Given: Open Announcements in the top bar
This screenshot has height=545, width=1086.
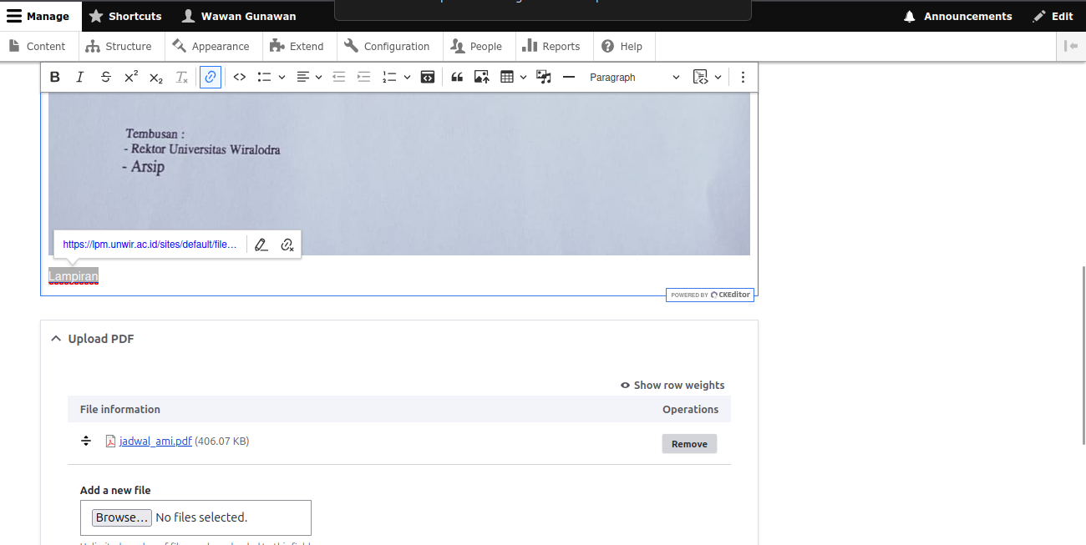Looking at the screenshot, I should [958, 16].
